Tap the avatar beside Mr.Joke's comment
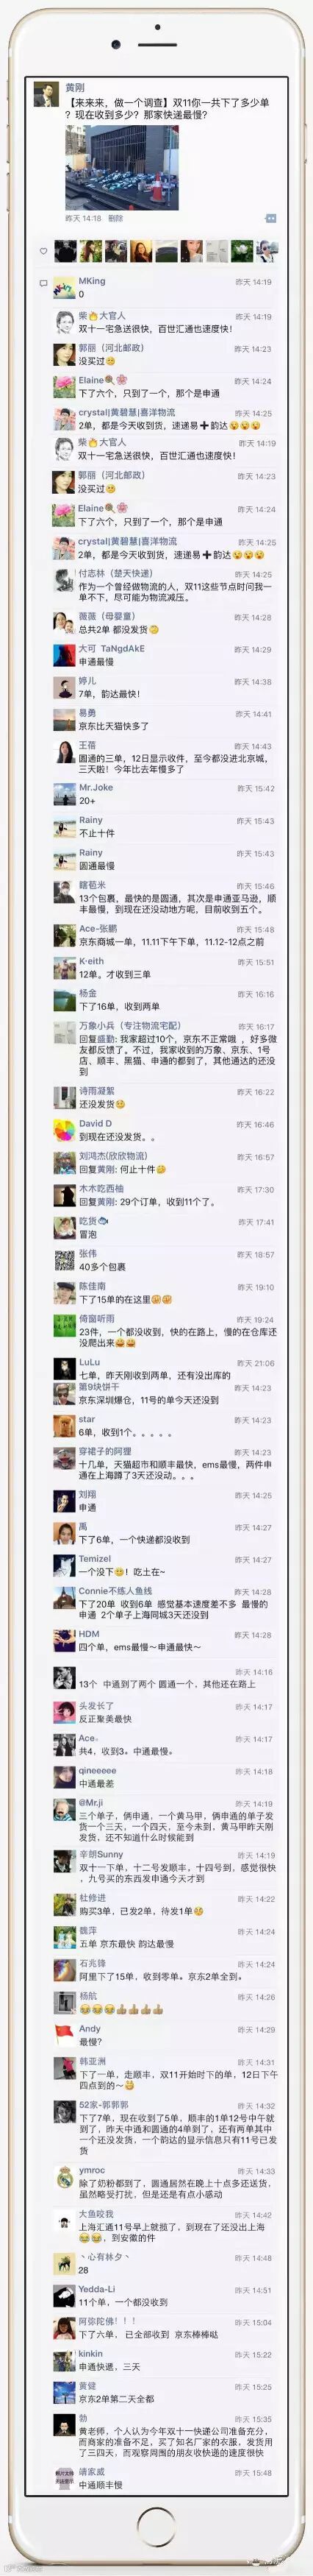The height and width of the screenshot is (2576, 313). (x=64, y=794)
